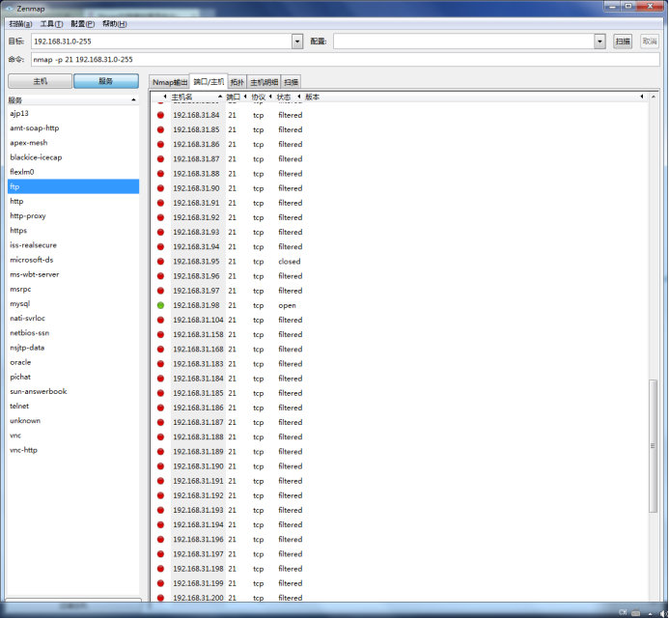Screen dimensions: 669x619
Task: Sort by 主机名 column header
Action: pyautogui.click(x=196, y=97)
